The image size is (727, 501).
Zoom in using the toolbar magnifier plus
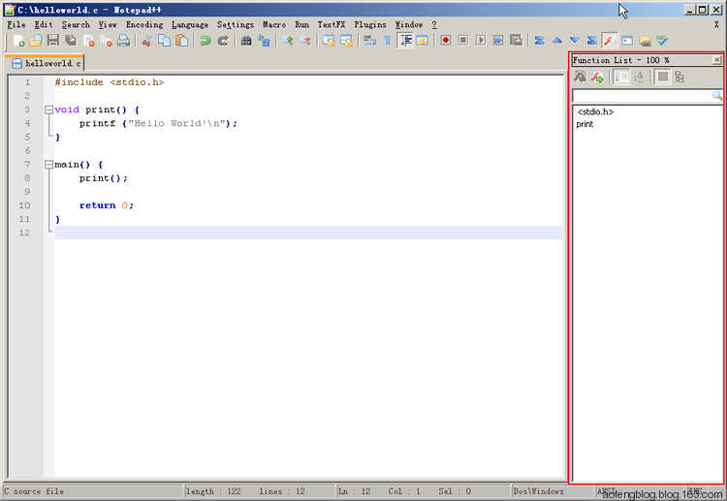[x=288, y=41]
